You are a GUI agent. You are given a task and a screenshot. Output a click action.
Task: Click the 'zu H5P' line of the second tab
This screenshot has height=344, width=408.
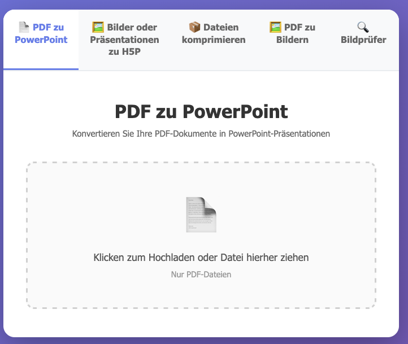point(124,53)
